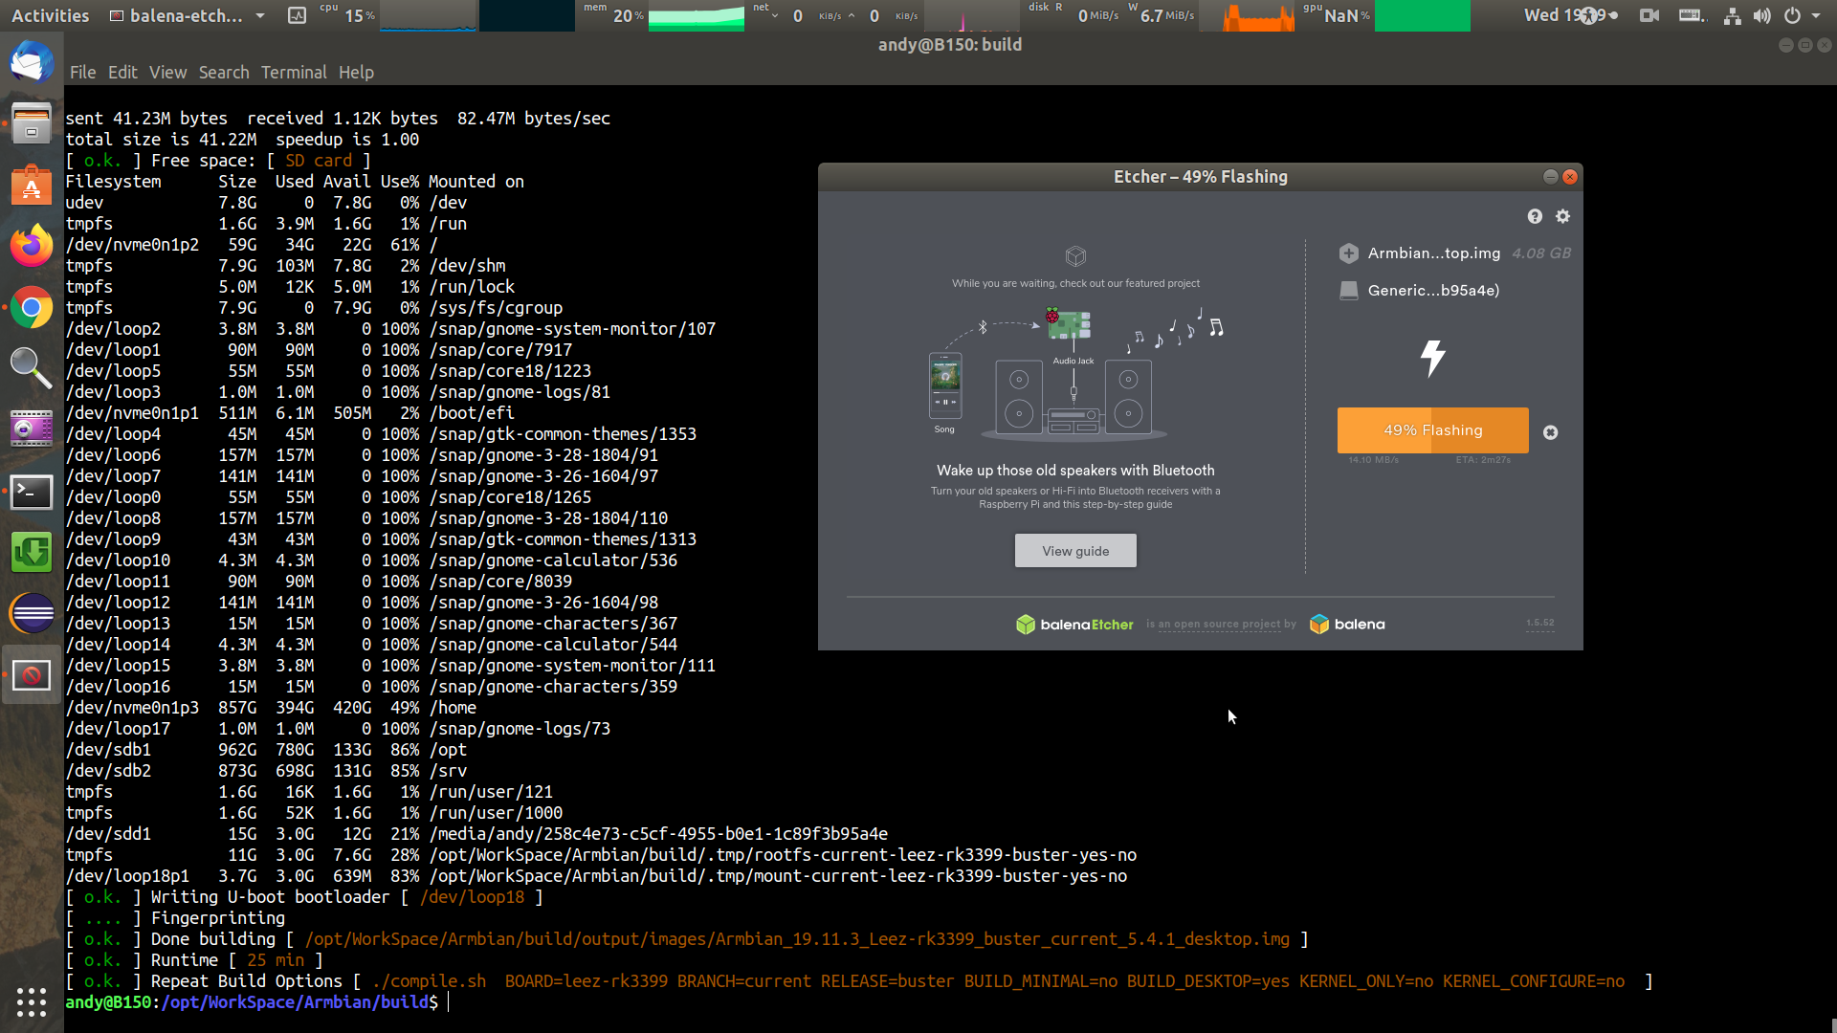This screenshot has height=1033, width=1837.
Task: Click the volume icon in the top bar
Action: click(1761, 15)
